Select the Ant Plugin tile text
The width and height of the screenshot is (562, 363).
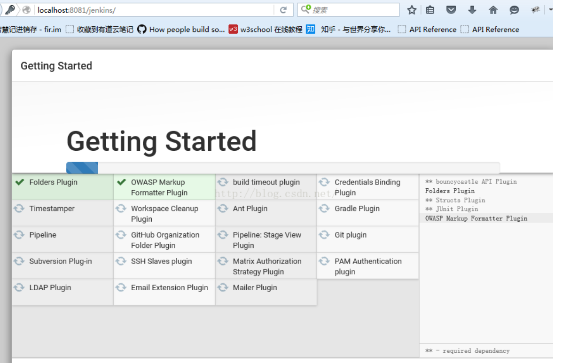[x=250, y=209]
